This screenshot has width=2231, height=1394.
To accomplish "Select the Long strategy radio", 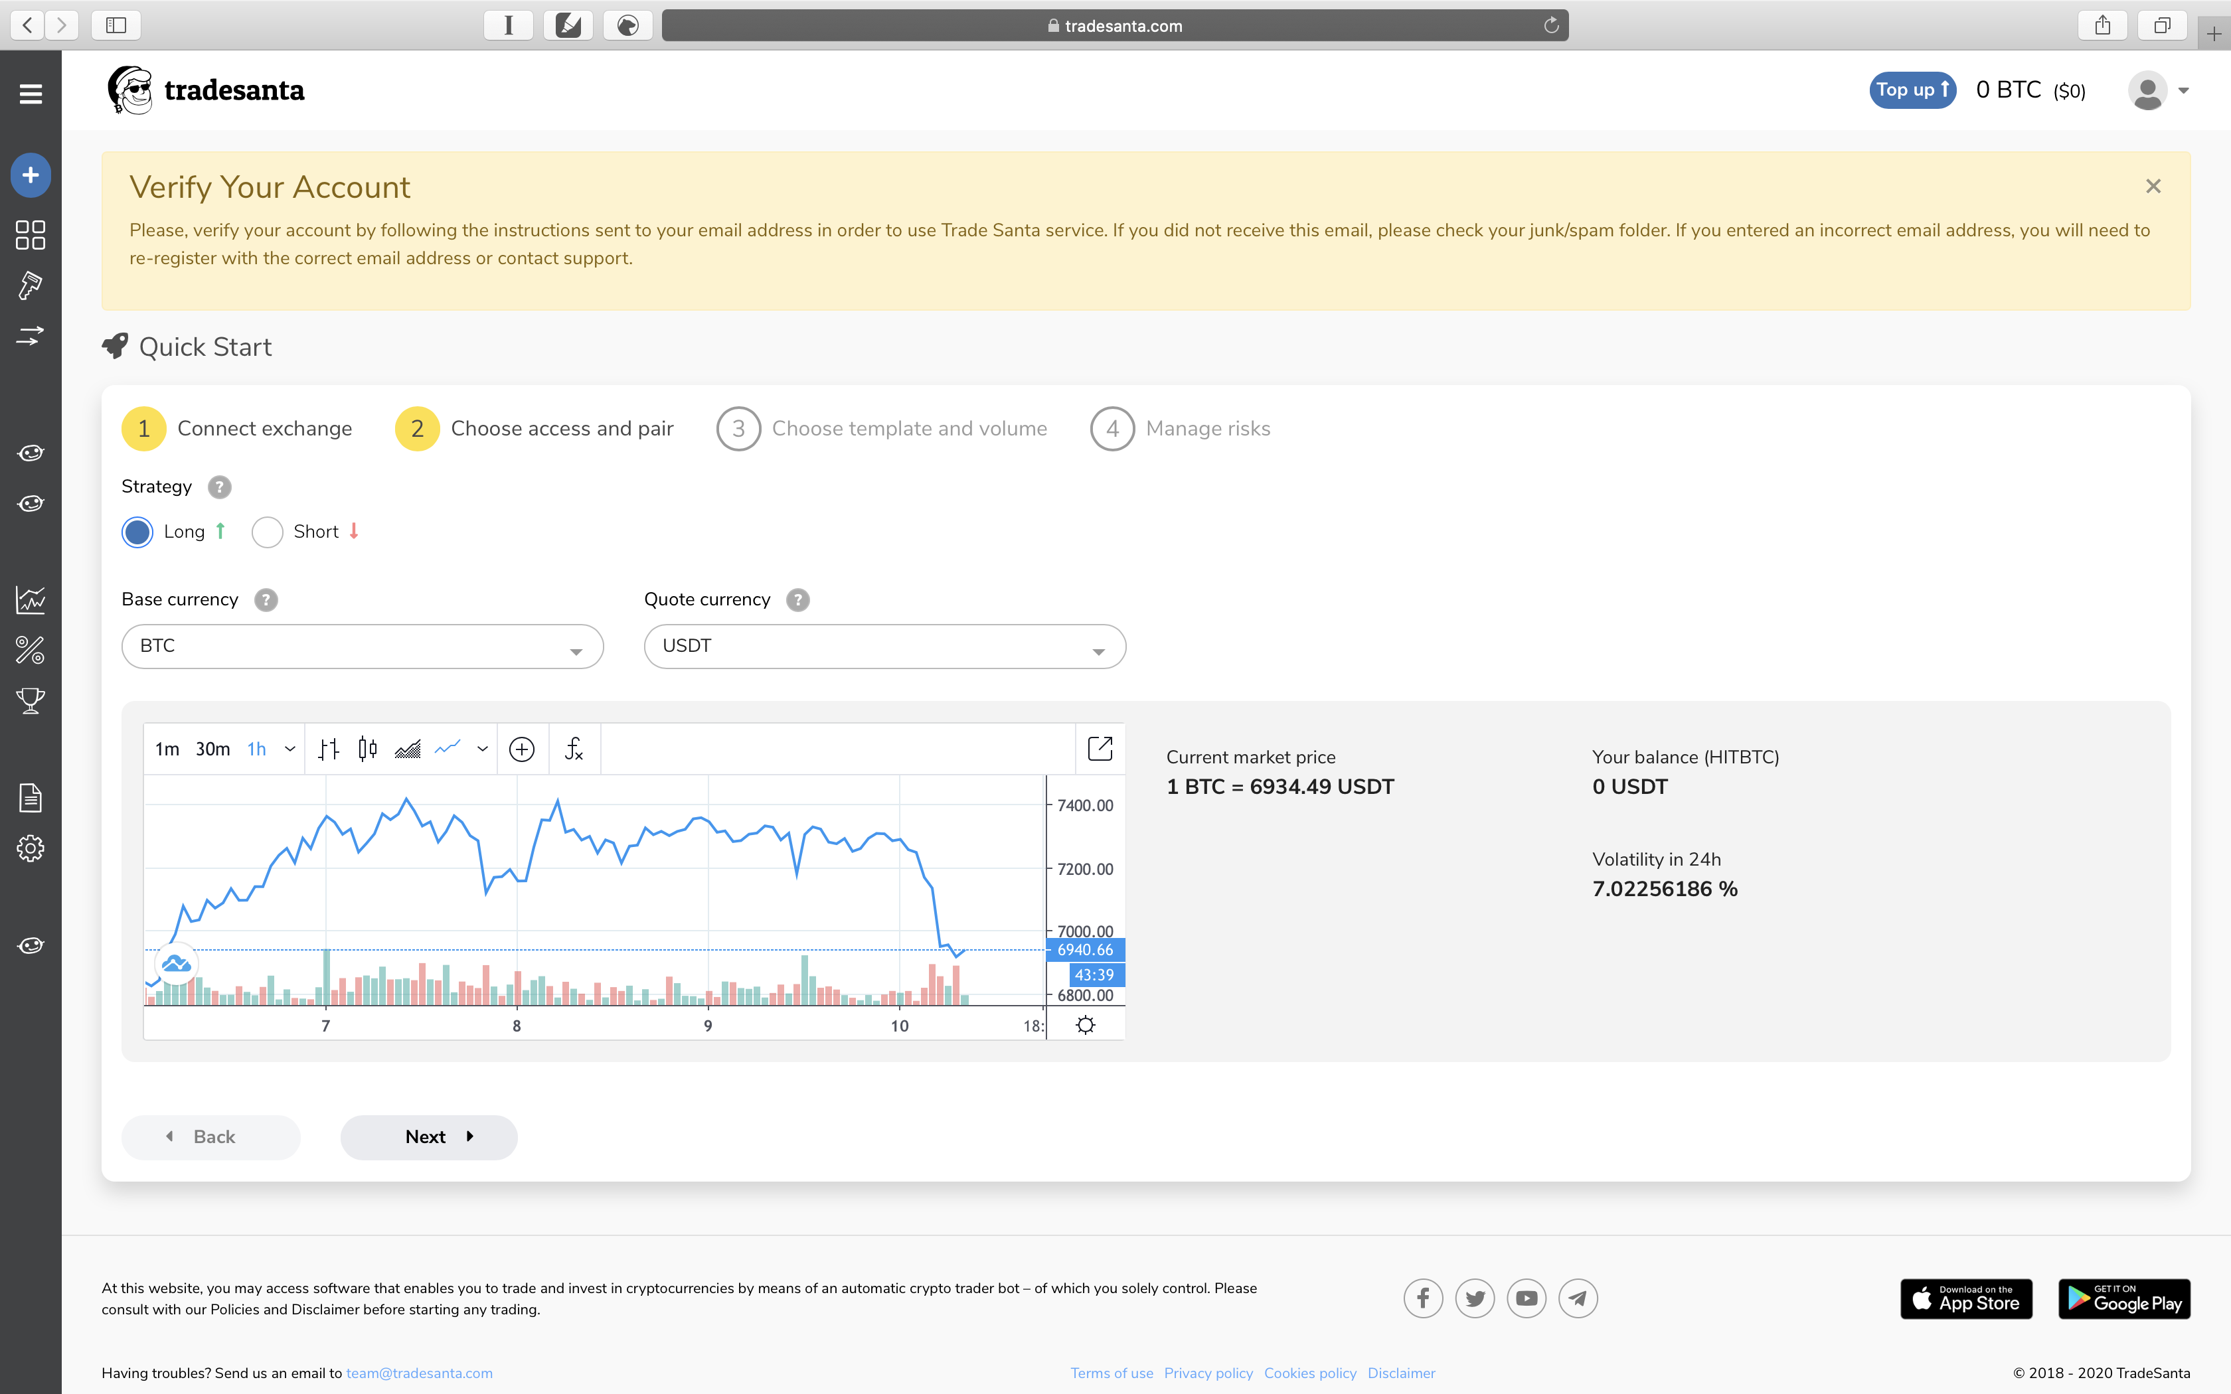I will (x=137, y=532).
